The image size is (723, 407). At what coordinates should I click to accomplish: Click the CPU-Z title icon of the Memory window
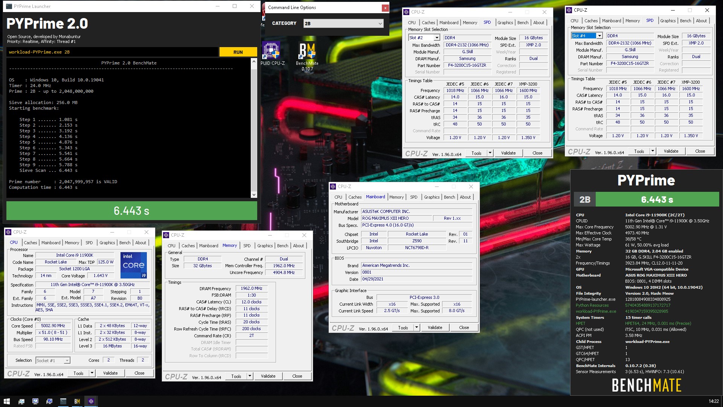point(166,235)
